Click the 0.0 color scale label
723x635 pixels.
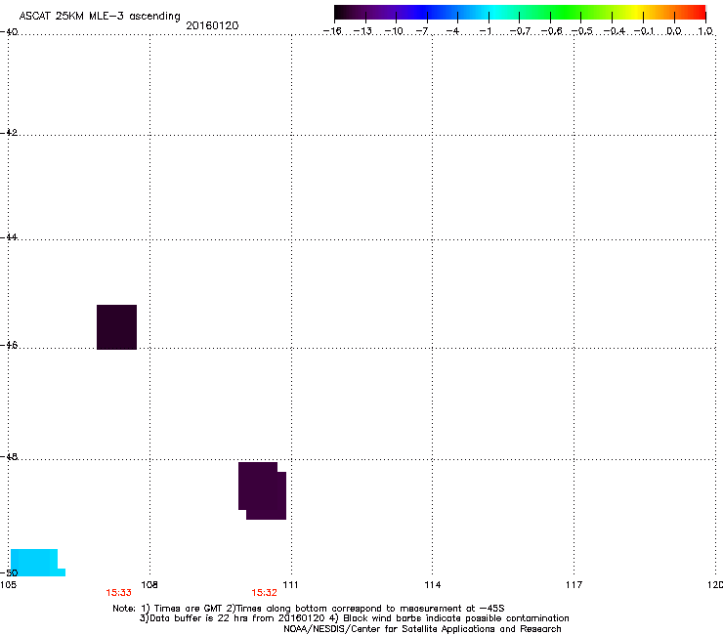tap(674, 31)
